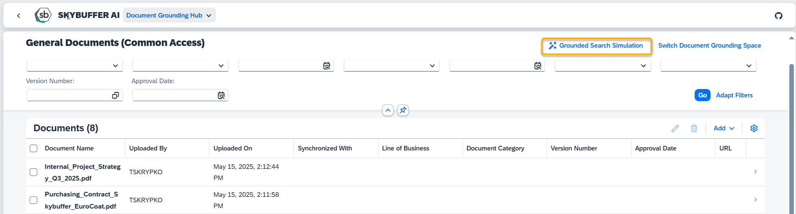Toggle the select-all documents checkbox
Screen dimensions: 796x214
[x=33, y=148]
